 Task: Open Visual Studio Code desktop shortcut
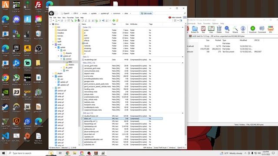point(5,138)
